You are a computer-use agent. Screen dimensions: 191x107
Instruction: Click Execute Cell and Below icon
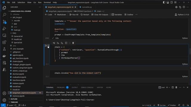pyautogui.click(x=62, y=43)
